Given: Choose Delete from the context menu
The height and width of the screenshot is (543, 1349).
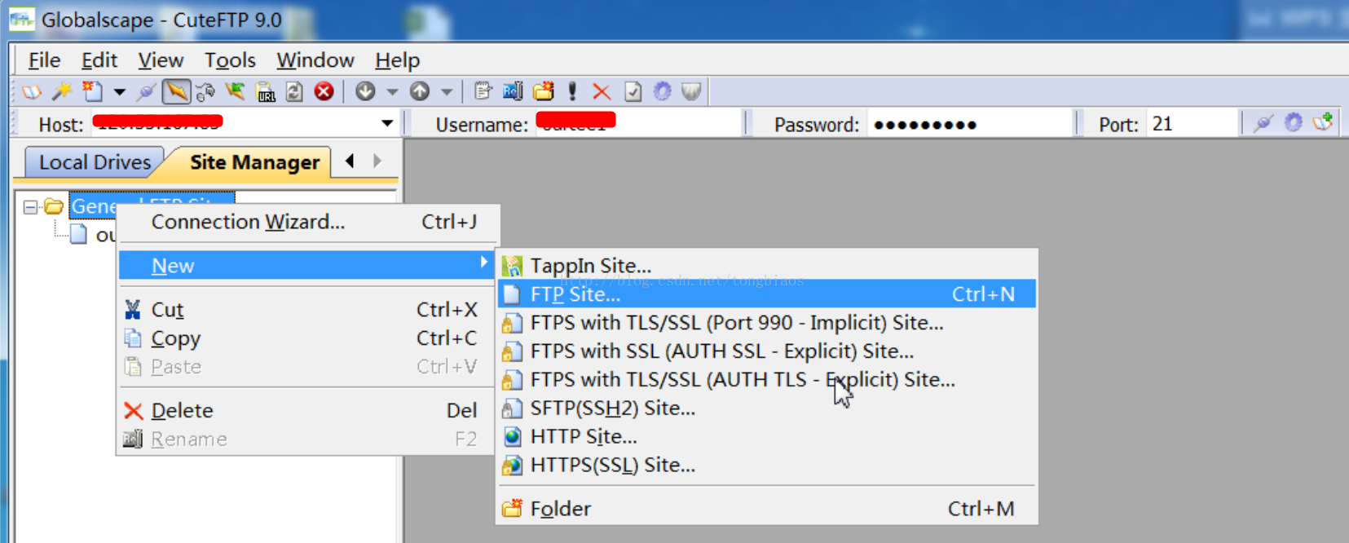Looking at the screenshot, I should (308, 410).
